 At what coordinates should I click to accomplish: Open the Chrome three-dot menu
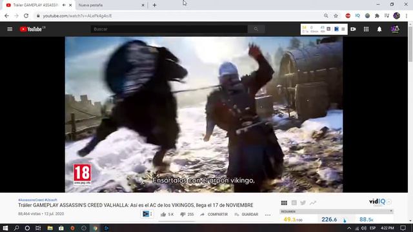click(407, 15)
